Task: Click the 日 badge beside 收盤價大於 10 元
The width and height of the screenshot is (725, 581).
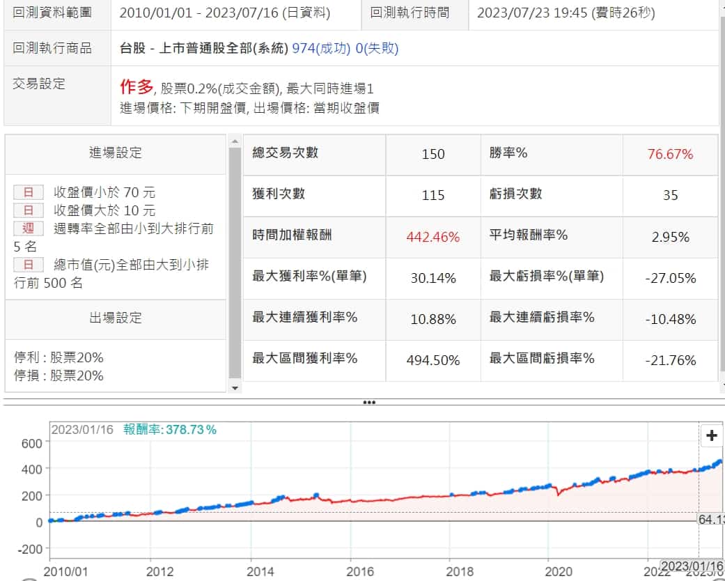Action: click(x=29, y=210)
